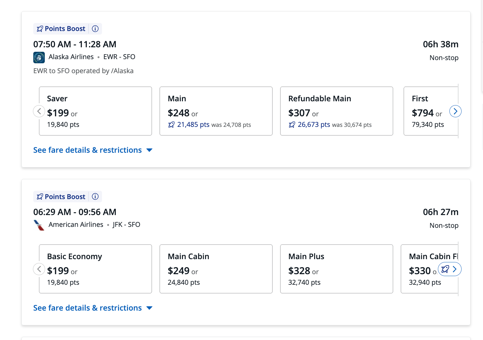Click the EWR - SFO route text
483x340 pixels.
pyautogui.click(x=119, y=57)
